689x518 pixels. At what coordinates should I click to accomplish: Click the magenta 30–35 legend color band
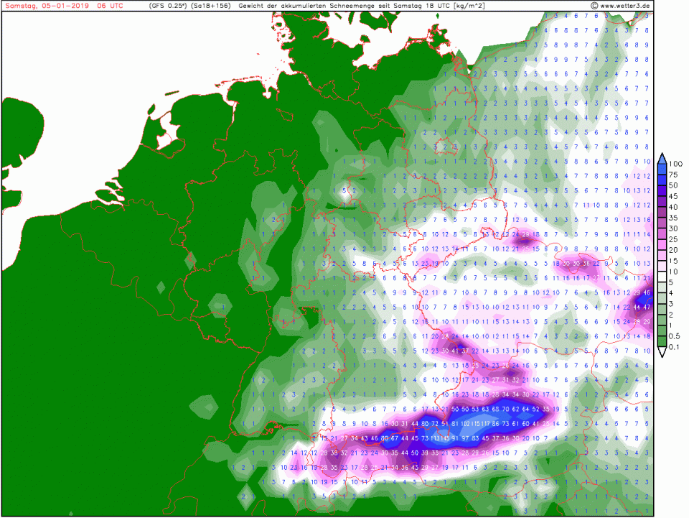pos(662,223)
